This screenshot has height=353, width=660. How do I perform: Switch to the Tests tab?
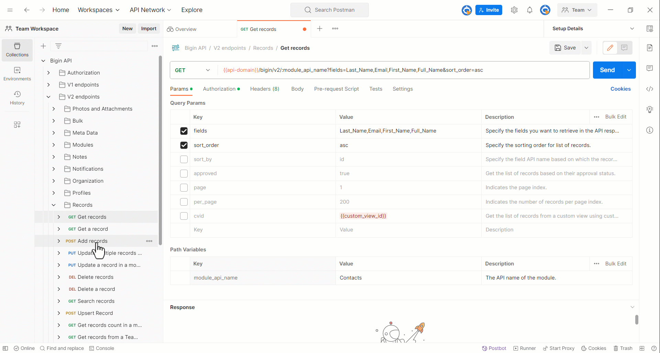(x=376, y=89)
